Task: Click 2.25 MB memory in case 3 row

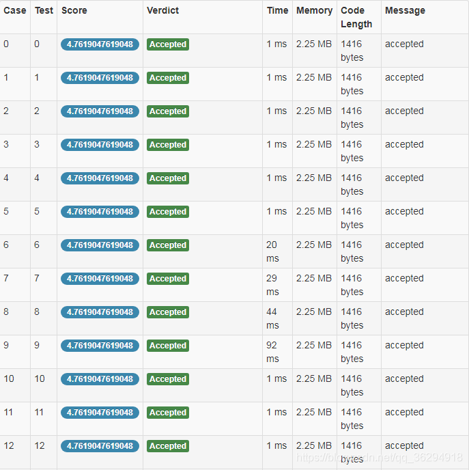Action: pyautogui.click(x=314, y=144)
